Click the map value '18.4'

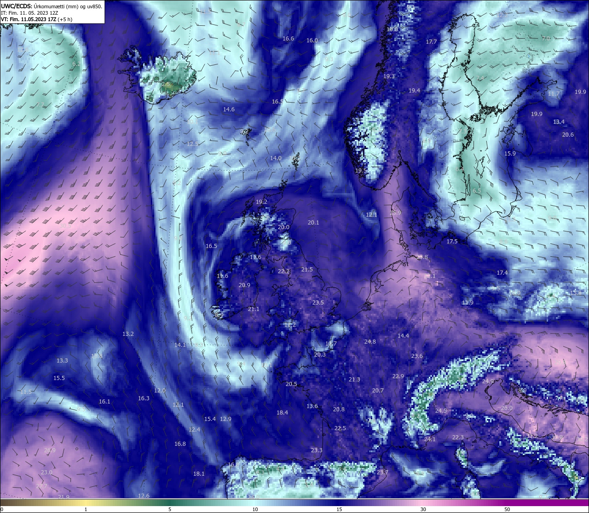(282, 413)
